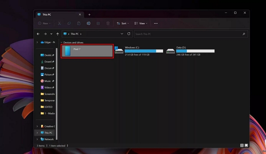The height and width of the screenshot is (154, 266).
Task: Click the Data (D:) storage usage bar
Action: 195,51
